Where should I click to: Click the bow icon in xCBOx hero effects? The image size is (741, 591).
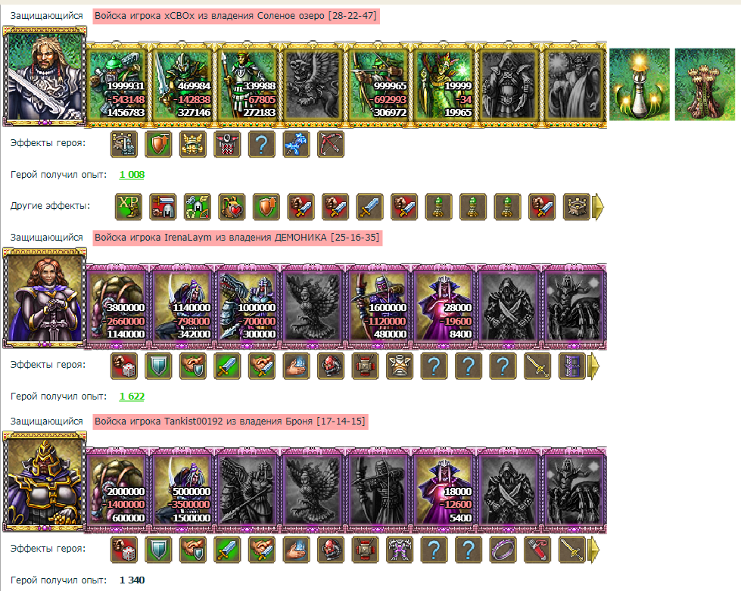coord(331,144)
